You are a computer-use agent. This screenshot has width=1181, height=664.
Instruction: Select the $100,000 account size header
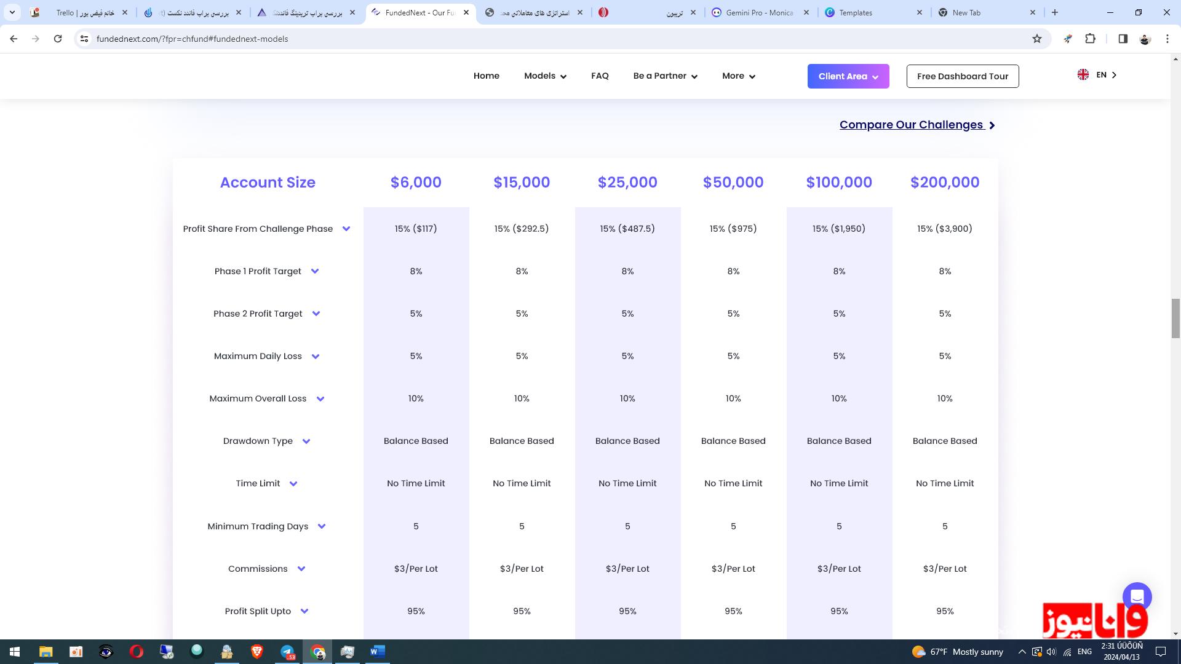[839, 183]
